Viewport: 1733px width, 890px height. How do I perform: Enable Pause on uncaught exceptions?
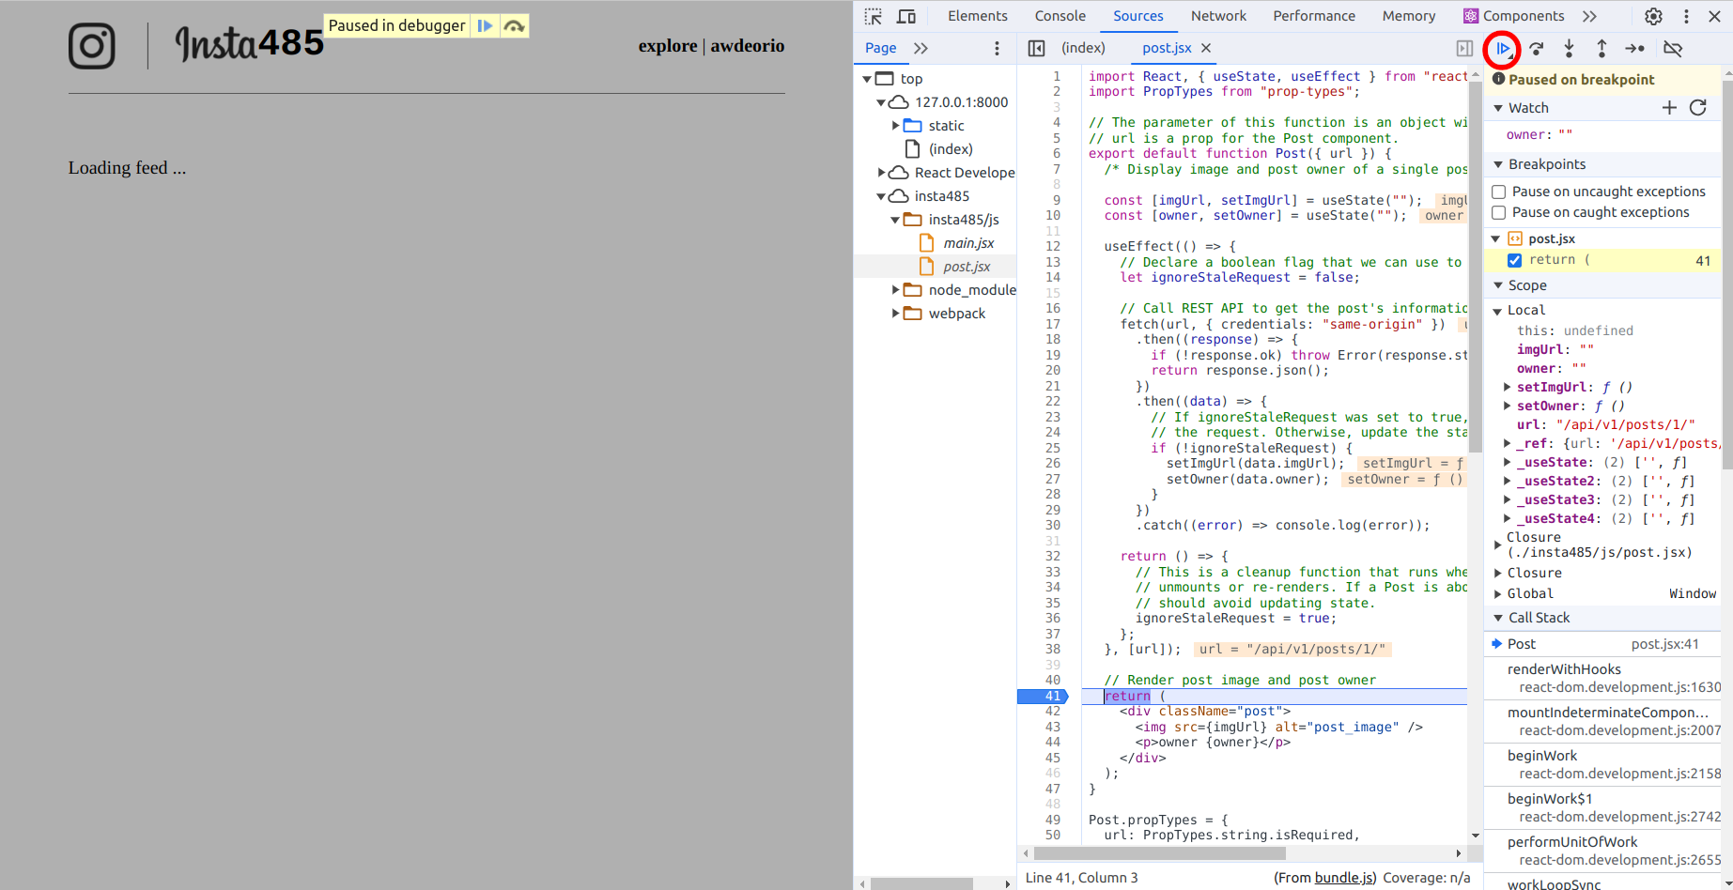[1499, 192]
